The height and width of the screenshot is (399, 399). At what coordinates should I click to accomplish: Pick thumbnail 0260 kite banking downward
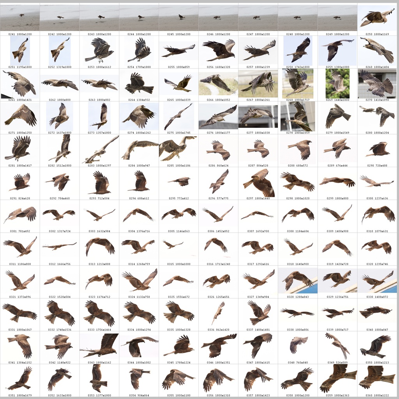coord(377,50)
